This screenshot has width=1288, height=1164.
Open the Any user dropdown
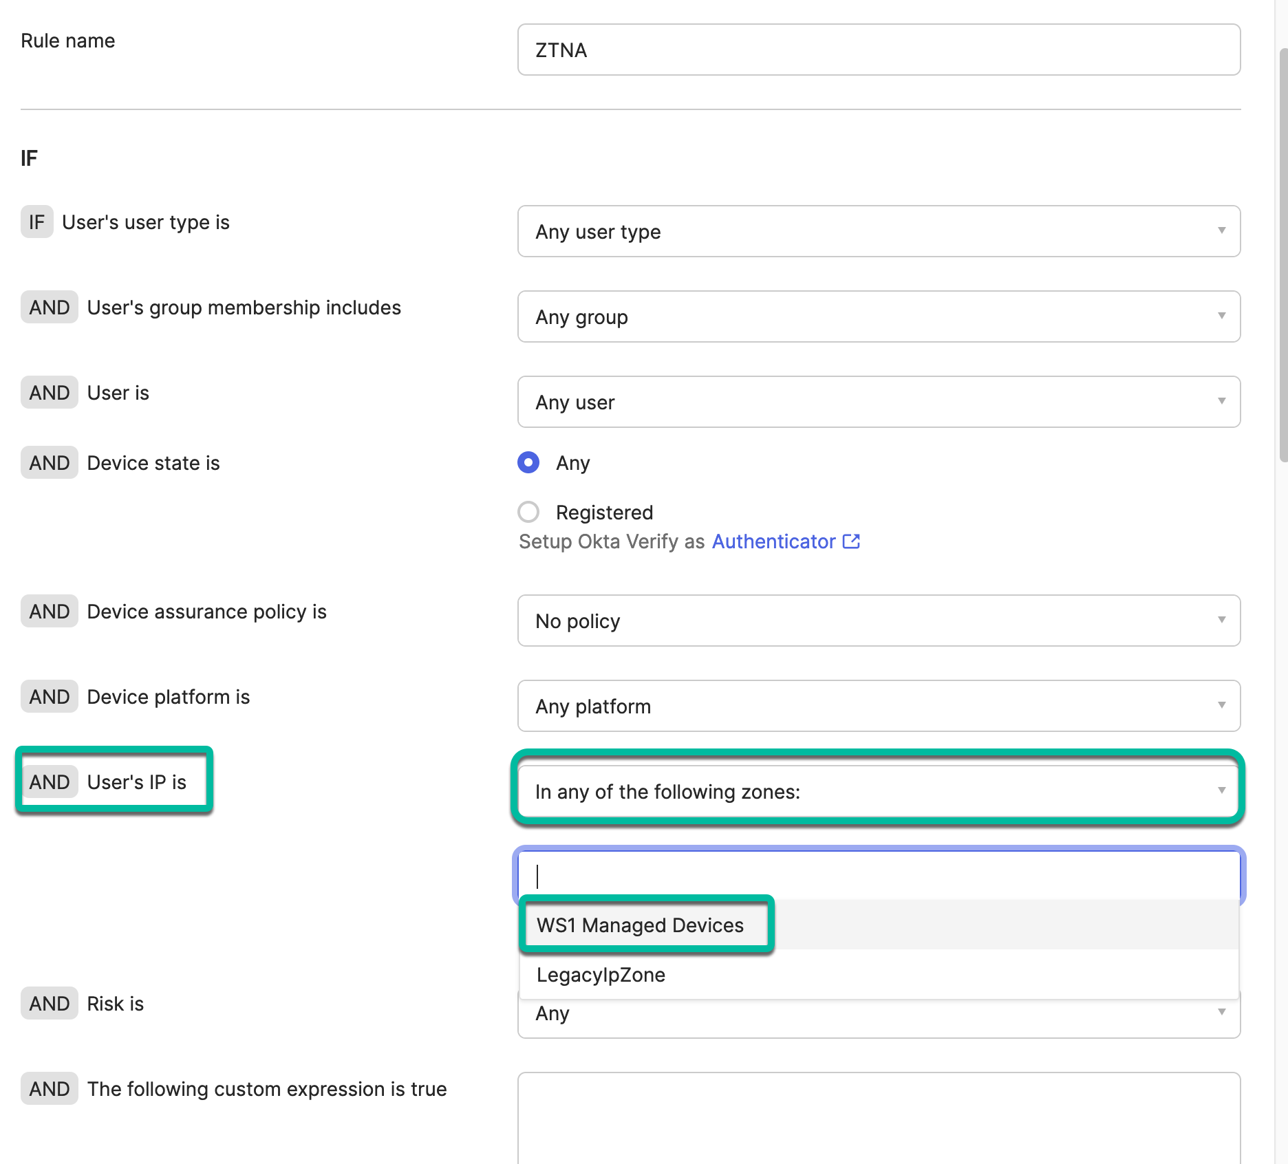(x=878, y=402)
